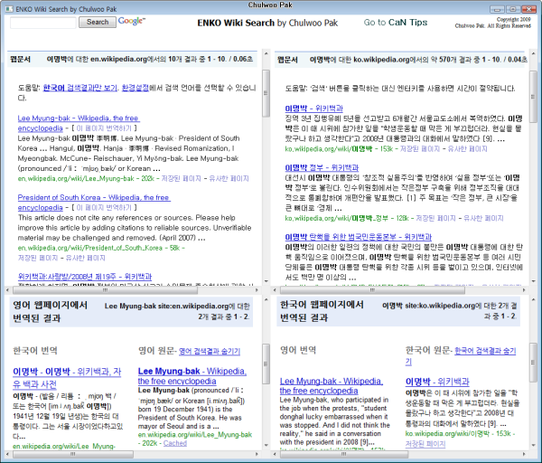
Task: Click the bottom-left pane horizontal scroll-left arrow
Action: 9,454
